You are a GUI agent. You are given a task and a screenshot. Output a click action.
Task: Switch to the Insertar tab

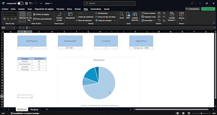click(21, 9)
